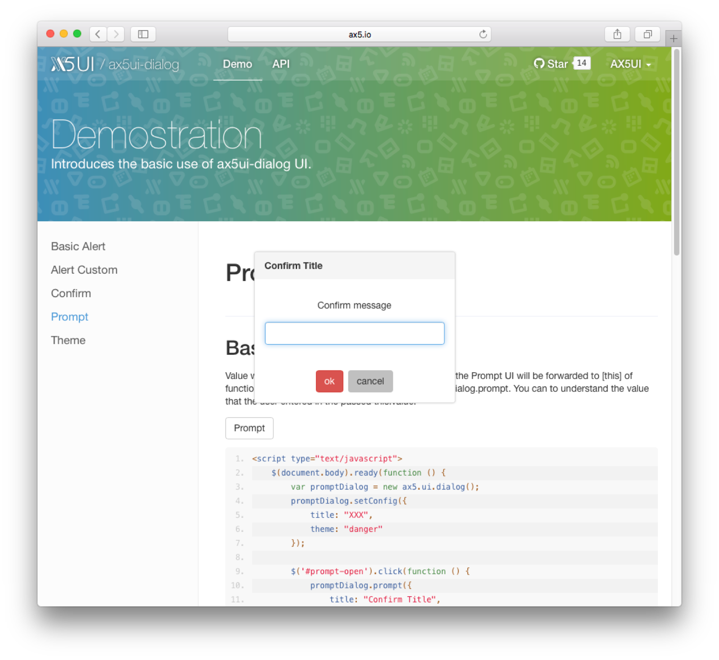Select Theme in the sidebar

click(x=68, y=340)
